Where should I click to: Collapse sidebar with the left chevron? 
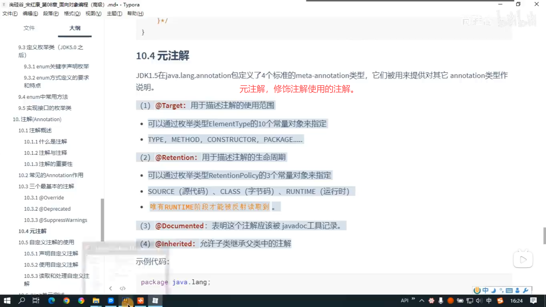(x=111, y=288)
